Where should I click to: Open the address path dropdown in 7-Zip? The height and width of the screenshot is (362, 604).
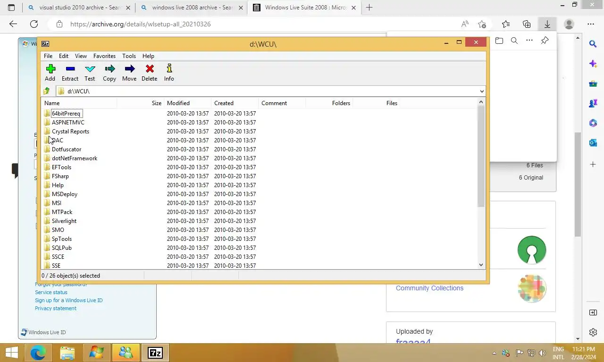click(x=481, y=91)
